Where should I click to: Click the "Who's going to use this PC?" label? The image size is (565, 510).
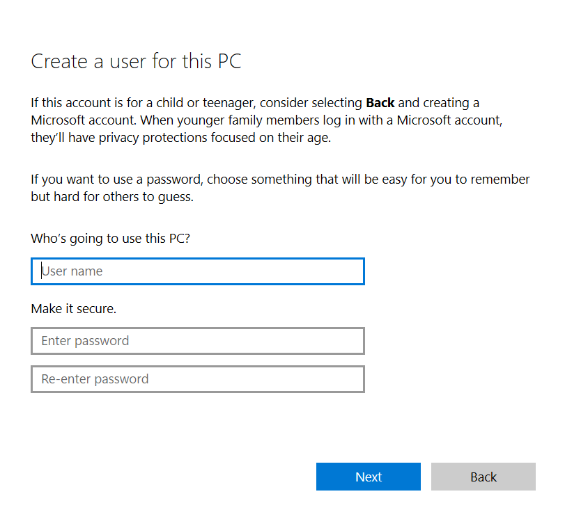[110, 239]
